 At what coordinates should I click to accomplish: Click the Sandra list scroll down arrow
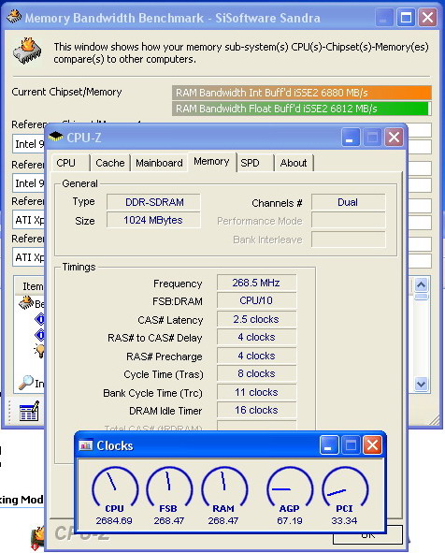(x=422, y=383)
